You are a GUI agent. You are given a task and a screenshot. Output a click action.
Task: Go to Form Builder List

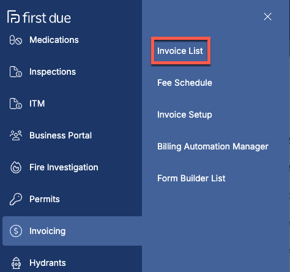[191, 178]
